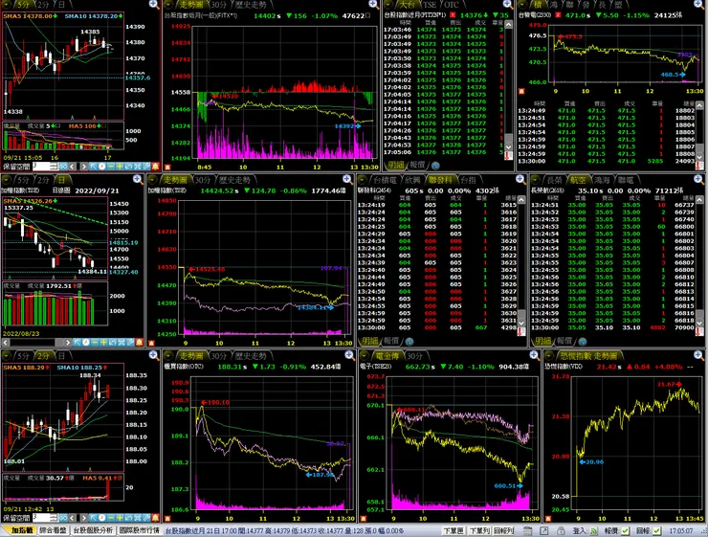This screenshot has width=708, height=537.
Task: Select the 2分 tab in the top-left chart panel
Action: [43, 5]
